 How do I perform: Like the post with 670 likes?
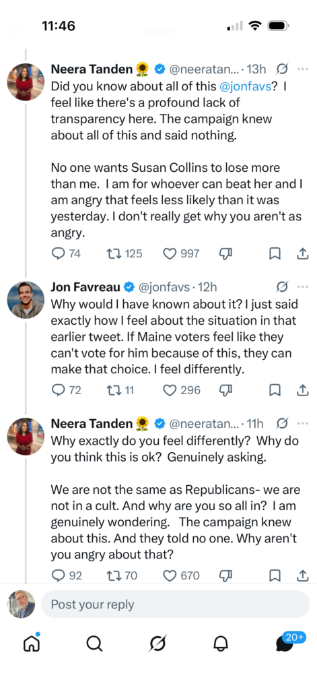click(x=181, y=575)
